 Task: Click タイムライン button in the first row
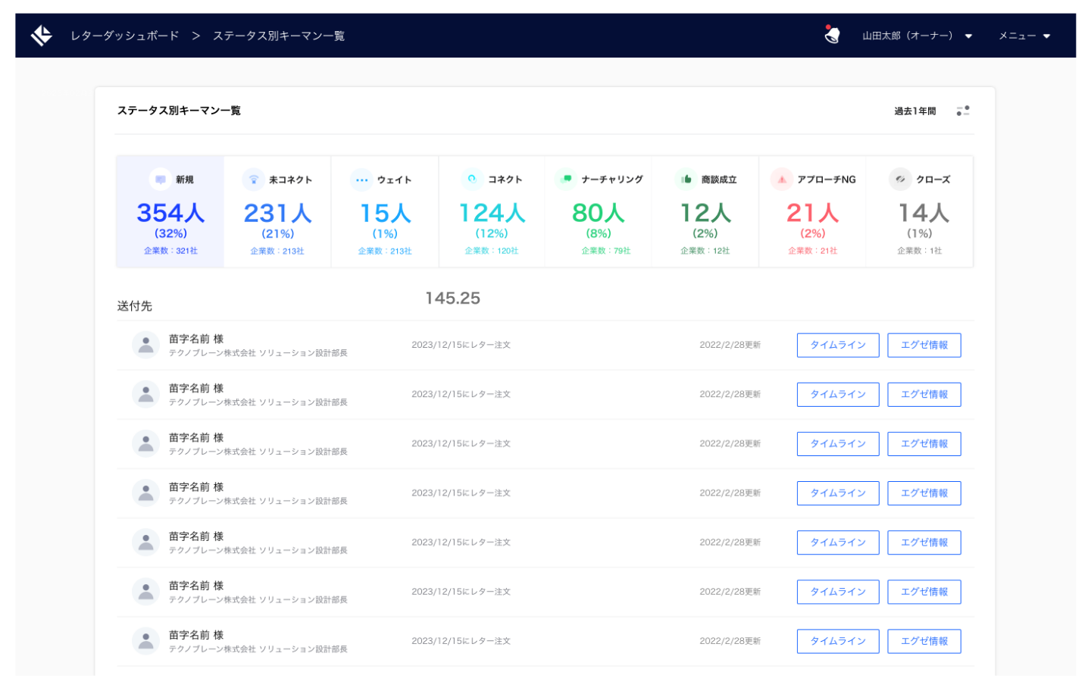point(837,345)
